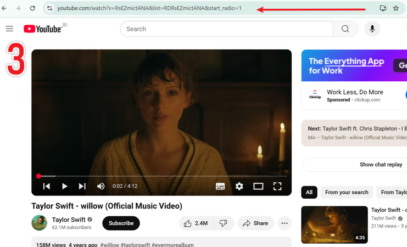Select the From Taylor chip
The image size is (407, 247).
click(392, 192)
